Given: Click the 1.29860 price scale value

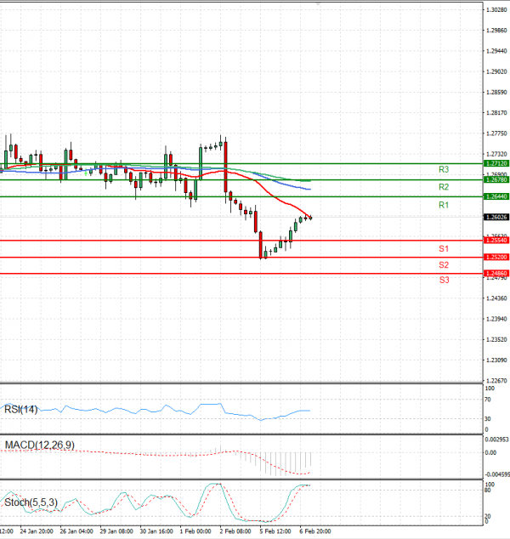Looking at the screenshot, I should (x=496, y=31).
